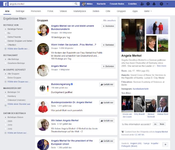The image size is (175, 150).
Task: Open Ursula von der Leyen thumbnail
Action: click(x=127, y=104)
